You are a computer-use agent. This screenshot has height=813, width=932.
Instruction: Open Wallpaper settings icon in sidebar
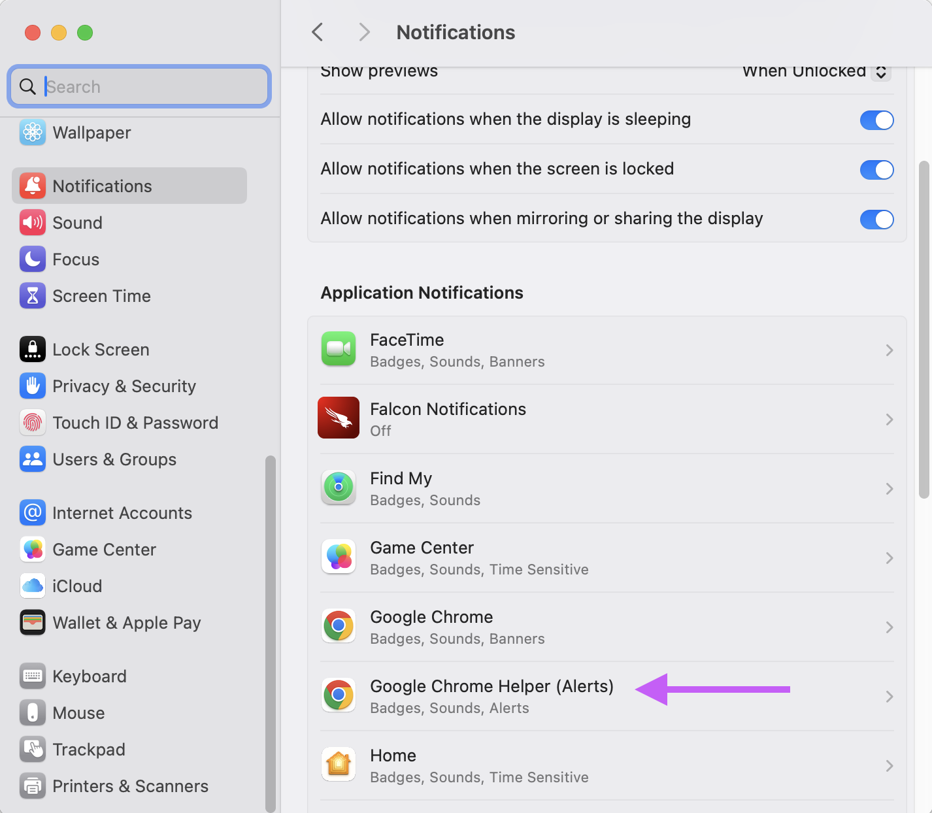(33, 133)
